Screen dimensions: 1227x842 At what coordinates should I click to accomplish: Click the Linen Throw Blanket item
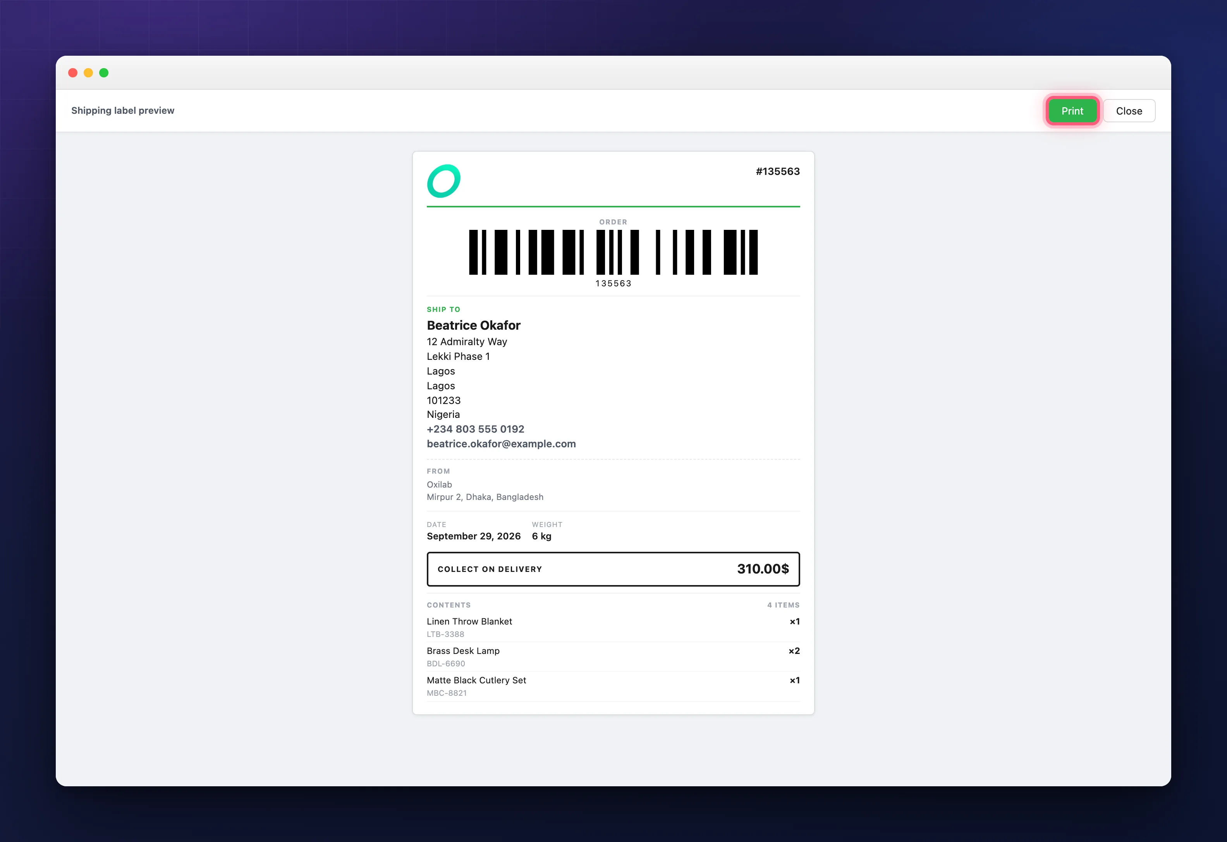[x=469, y=621]
